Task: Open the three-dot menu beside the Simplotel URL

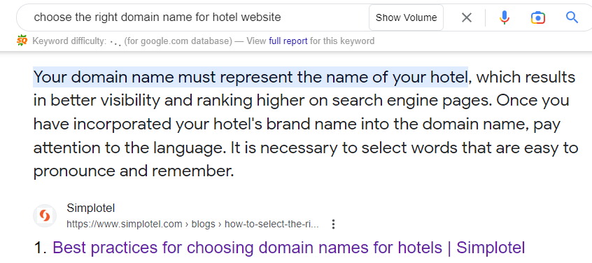Action: (x=333, y=224)
